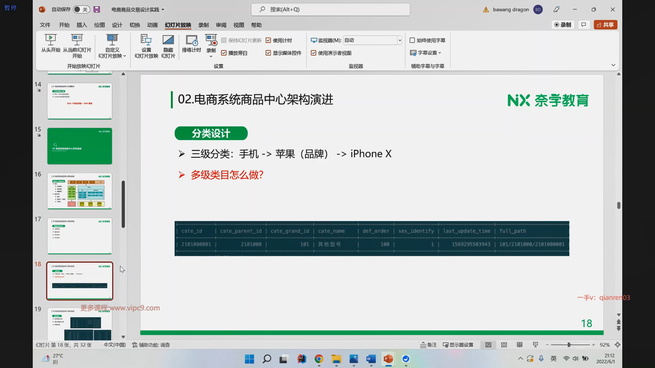Viewport: 655px width, 368px height.
Task: Open 监视器 monitor dropdown
Action: (399, 40)
